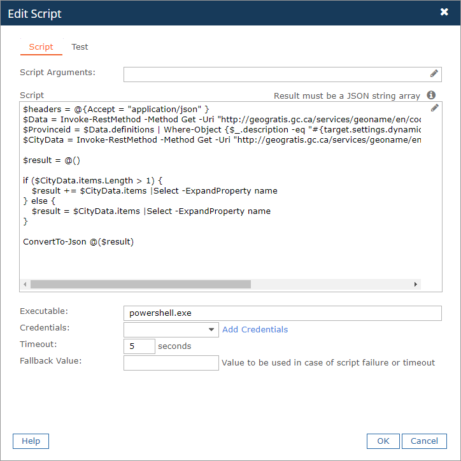Open Help for this dialog
Image resolution: width=461 pixels, height=461 pixels.
pyautogui.click(x=31, y=441)
